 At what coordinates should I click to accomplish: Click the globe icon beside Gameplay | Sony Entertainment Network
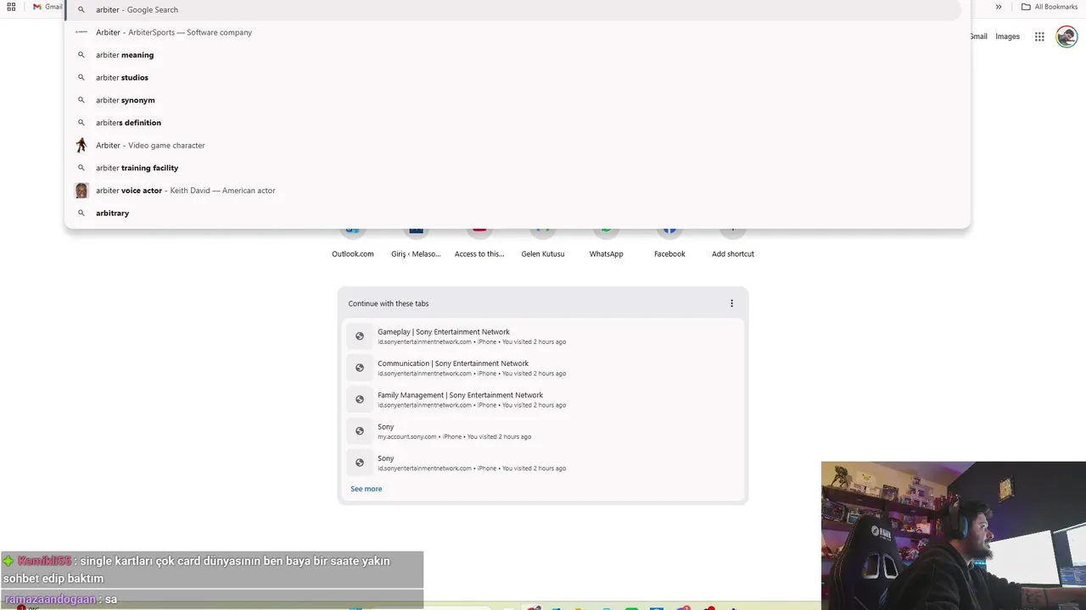coord(360,336)
